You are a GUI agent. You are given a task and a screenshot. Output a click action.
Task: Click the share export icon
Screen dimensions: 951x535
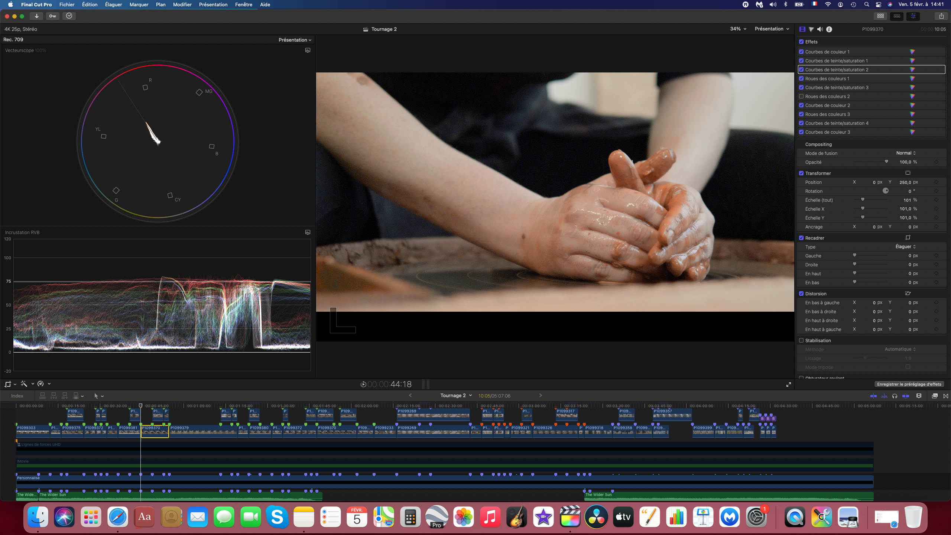pyautogui.click(x=941, y=16)
